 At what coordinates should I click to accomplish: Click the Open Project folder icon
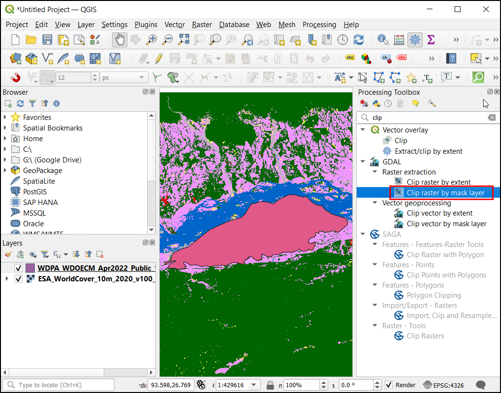(31, 40)
